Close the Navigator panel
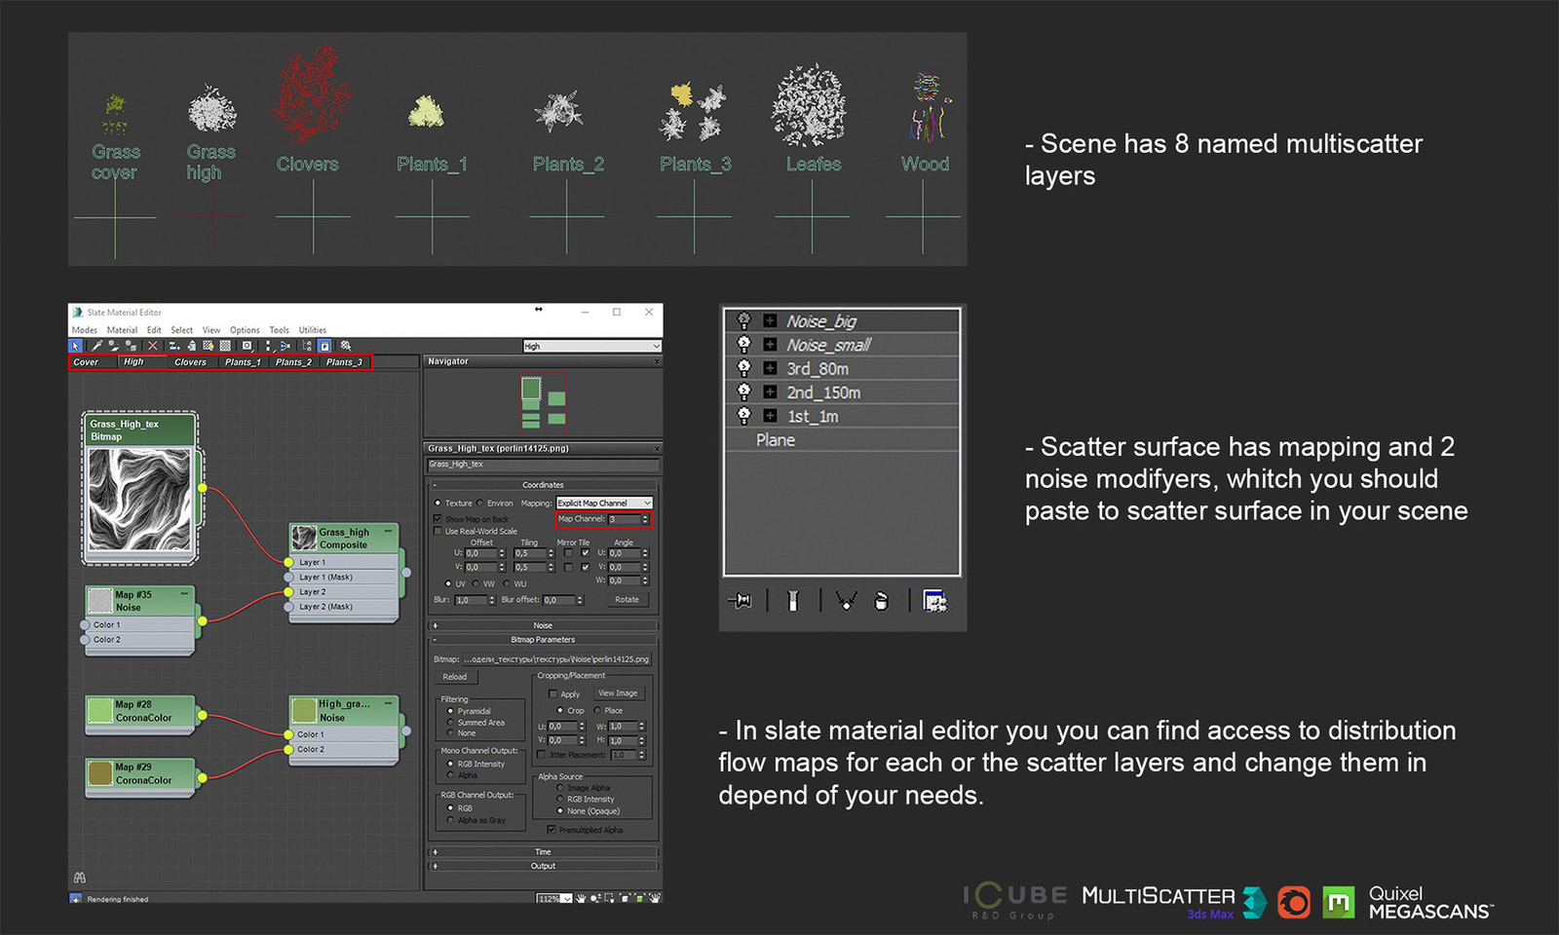1559x935 pixels. coord(657,361)
